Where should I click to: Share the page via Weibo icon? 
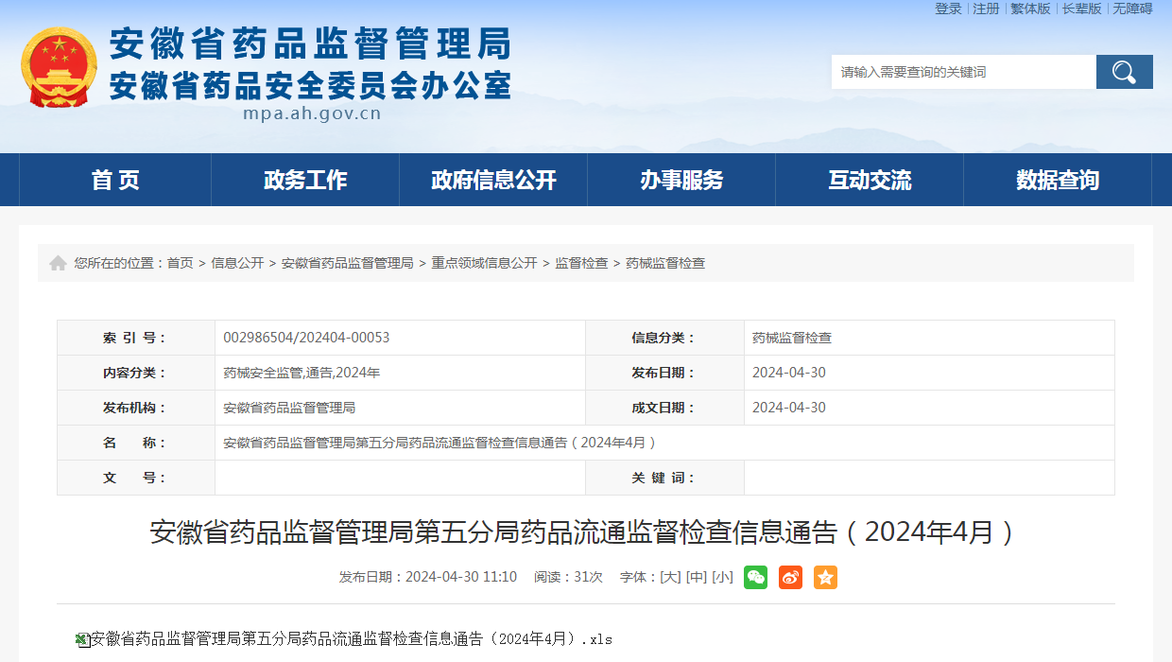click(x=790, y=577)
